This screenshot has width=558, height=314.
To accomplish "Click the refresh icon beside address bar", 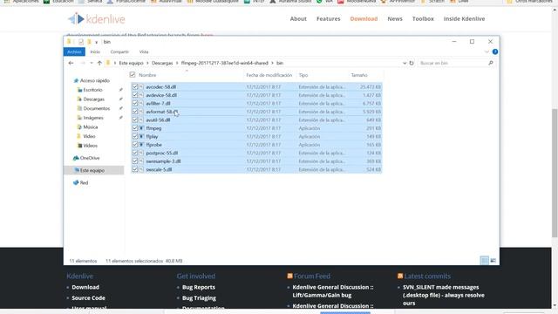I will [x=412, y=63].
